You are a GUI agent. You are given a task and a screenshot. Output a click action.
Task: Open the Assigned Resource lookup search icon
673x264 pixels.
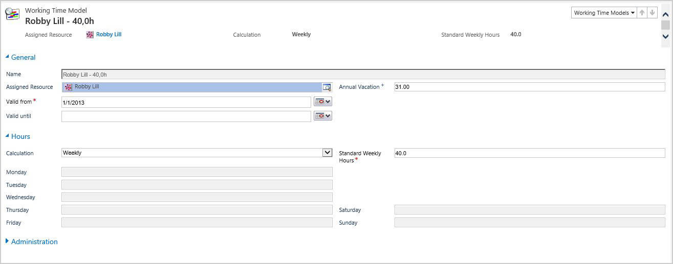point(327,87)
